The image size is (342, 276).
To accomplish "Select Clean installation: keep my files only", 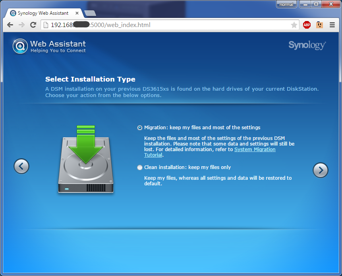I will 140,167.
